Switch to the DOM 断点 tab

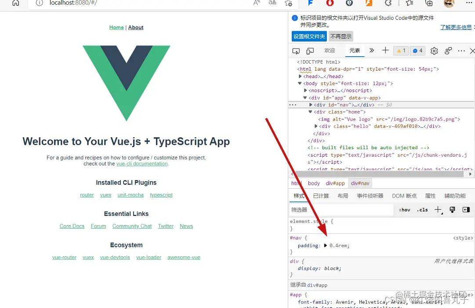(x=404, y=196)
